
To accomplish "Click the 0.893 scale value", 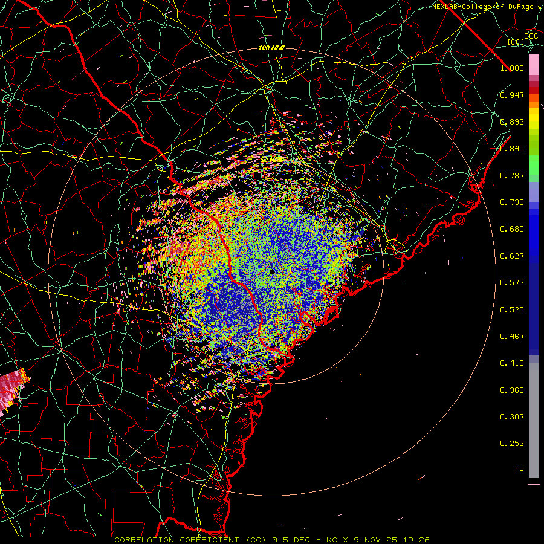I will point(512,121).
